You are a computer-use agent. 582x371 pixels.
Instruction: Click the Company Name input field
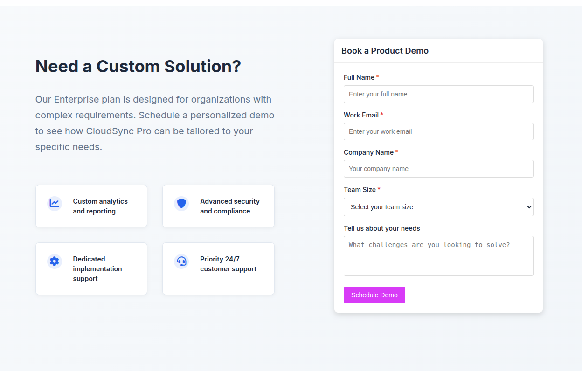(438, 169)
